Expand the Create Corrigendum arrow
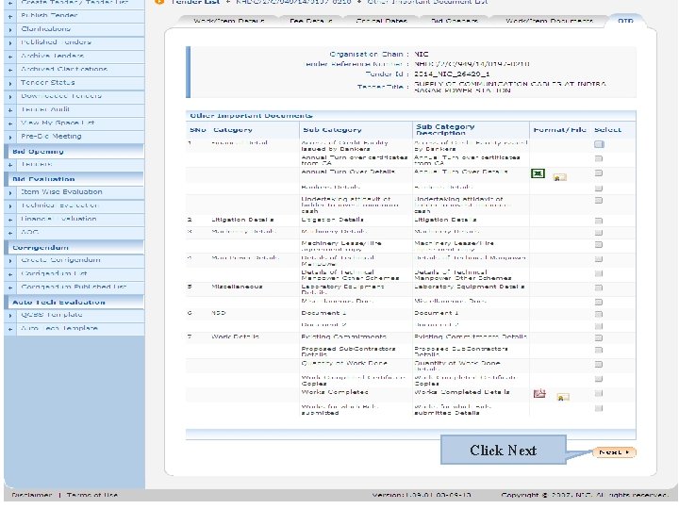 coord(10,261)
